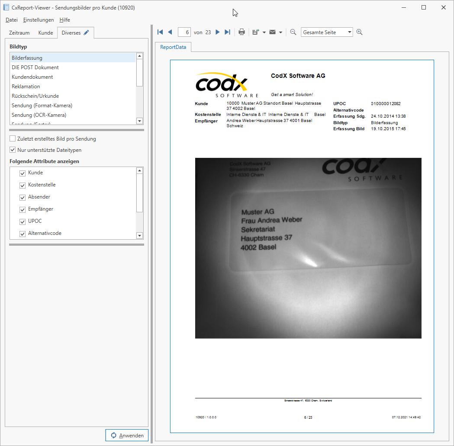Image resolution: width=454 pixels, height=446 pixels.
Task: Click the 'Get a smart Solution!' slogan
Action: tap(292, 95)
